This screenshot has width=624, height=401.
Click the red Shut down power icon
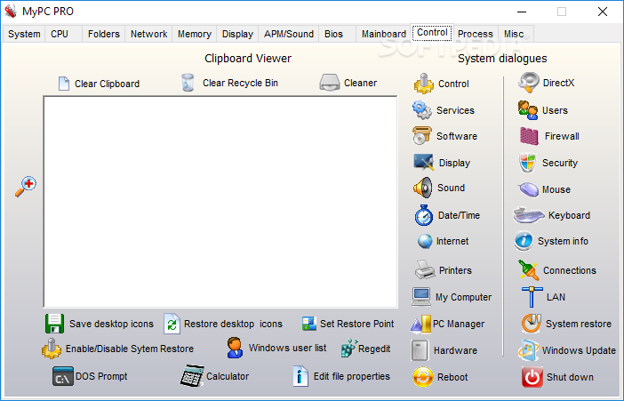[x=532, y=377]
